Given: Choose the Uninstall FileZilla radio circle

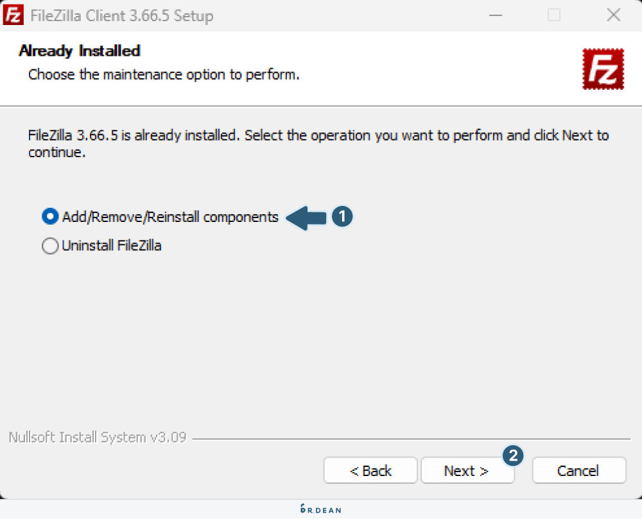Looking at the screenshot, I should [49, 246].
